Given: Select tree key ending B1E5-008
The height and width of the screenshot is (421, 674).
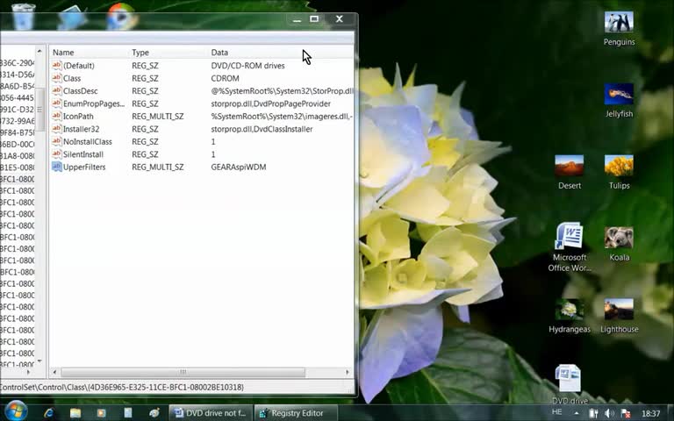Looking at the screenshot, I should click(x=18, y=168).
